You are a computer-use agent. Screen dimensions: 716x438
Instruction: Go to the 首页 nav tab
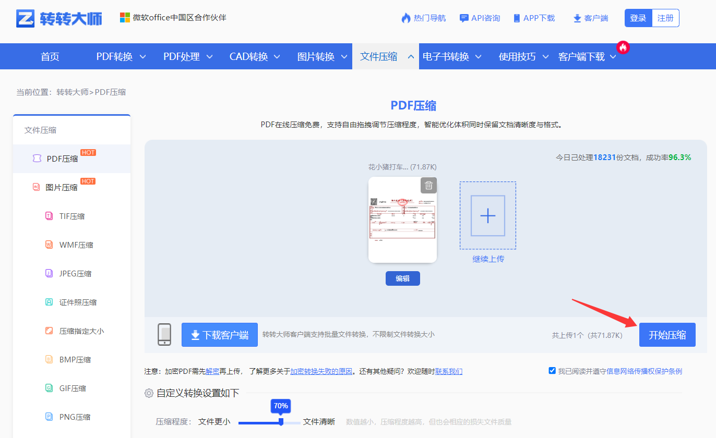50,56
